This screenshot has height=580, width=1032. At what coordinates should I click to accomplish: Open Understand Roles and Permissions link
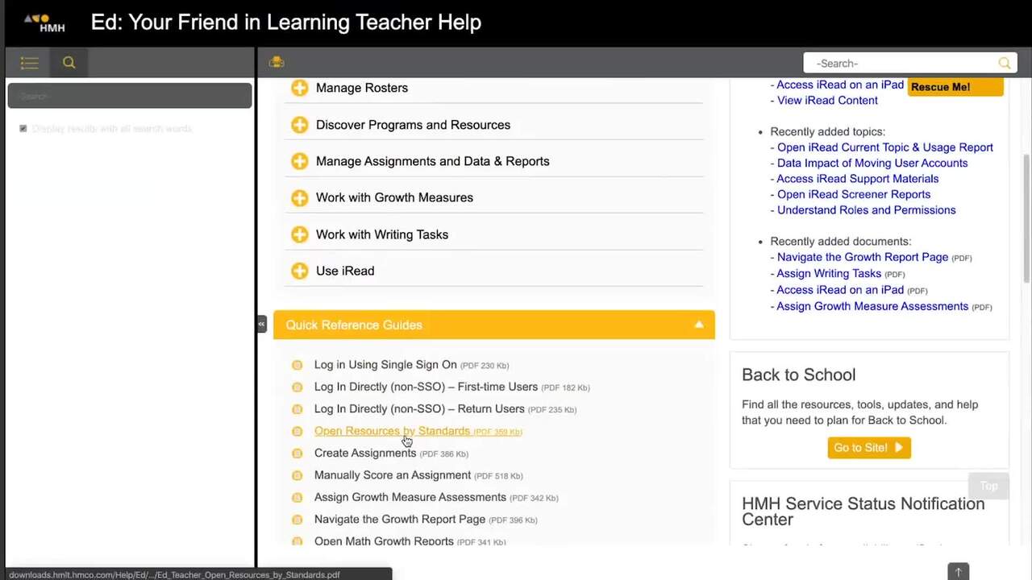(x=867, y=210)
